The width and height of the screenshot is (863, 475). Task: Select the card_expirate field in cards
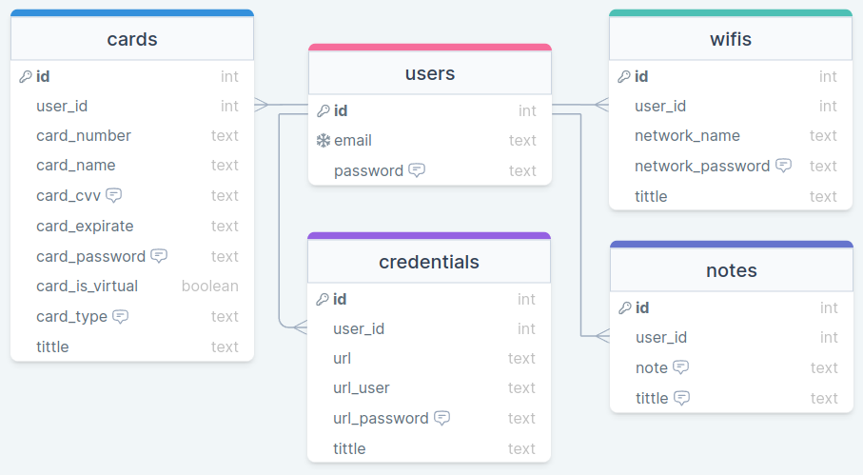pyautogui.click(x=132, y=226)
